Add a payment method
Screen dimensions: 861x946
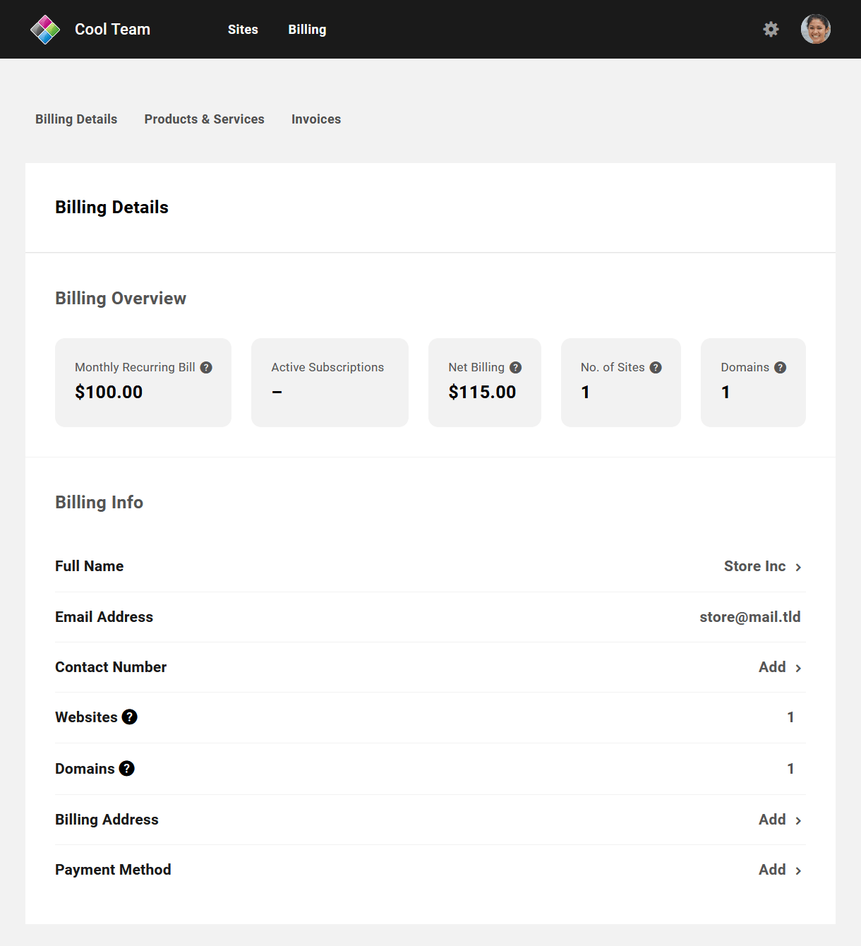click(771, 870)
